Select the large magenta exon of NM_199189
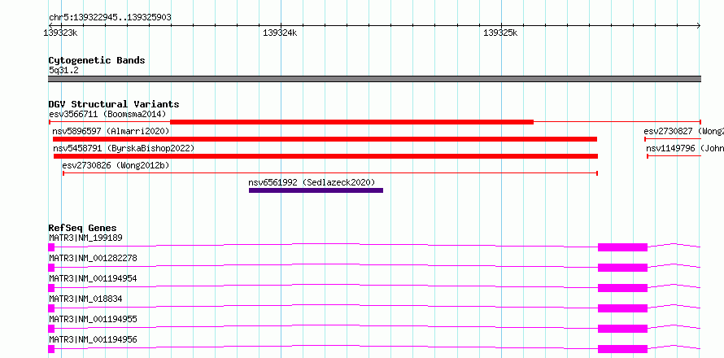 pyautogui.click(x=622, y=247)
